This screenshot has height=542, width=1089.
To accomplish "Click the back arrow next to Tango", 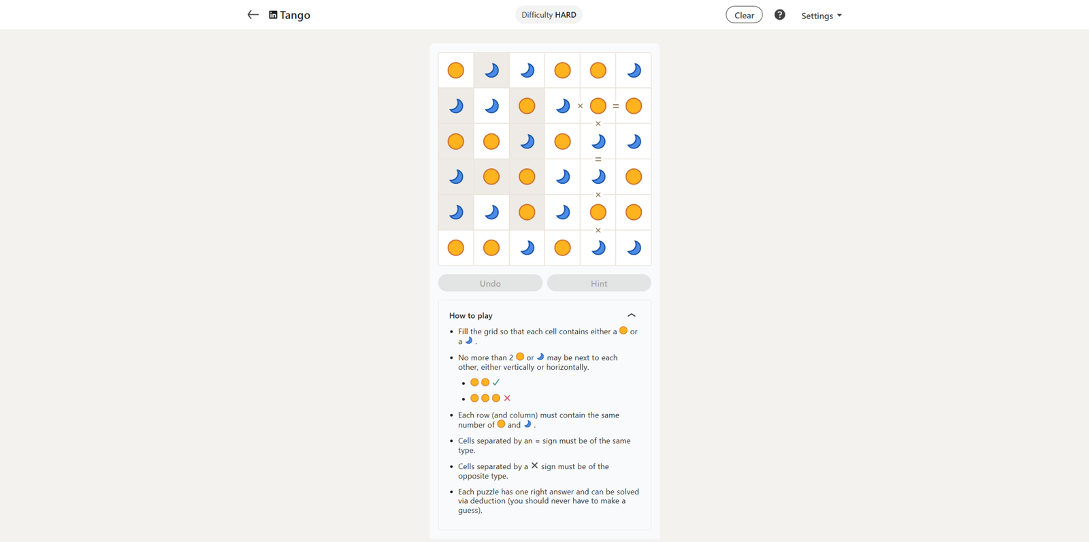I will (x=253, y=15).
